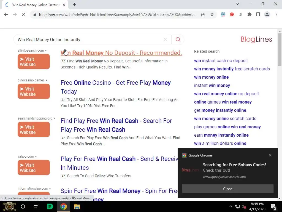Open File Explorer from taskbar
Image resolution: width=282 pixels, height=212 pixels.
pos(77,206)
